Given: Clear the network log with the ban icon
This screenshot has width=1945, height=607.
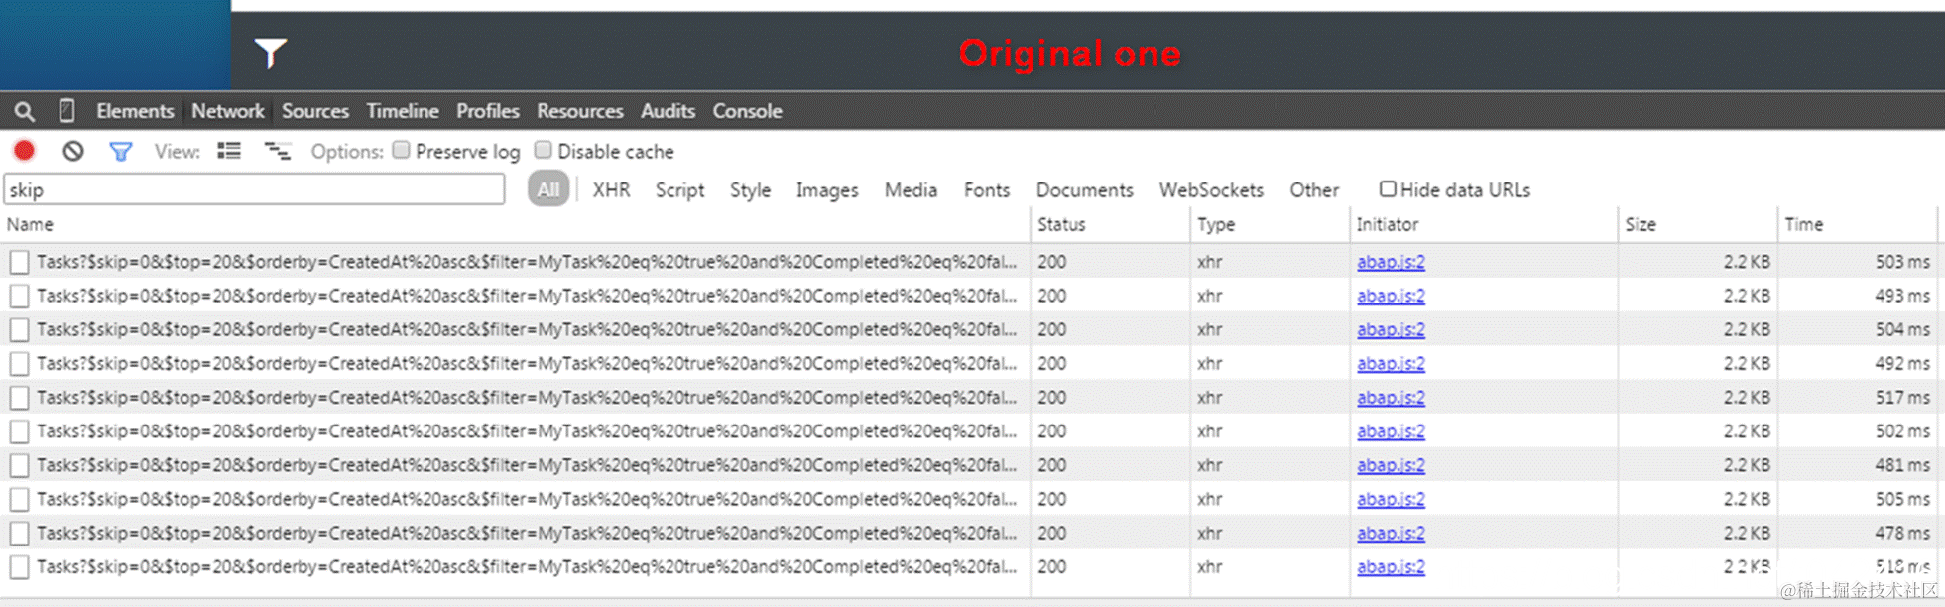Looking at the screenshot, I should tap(72, 151).
